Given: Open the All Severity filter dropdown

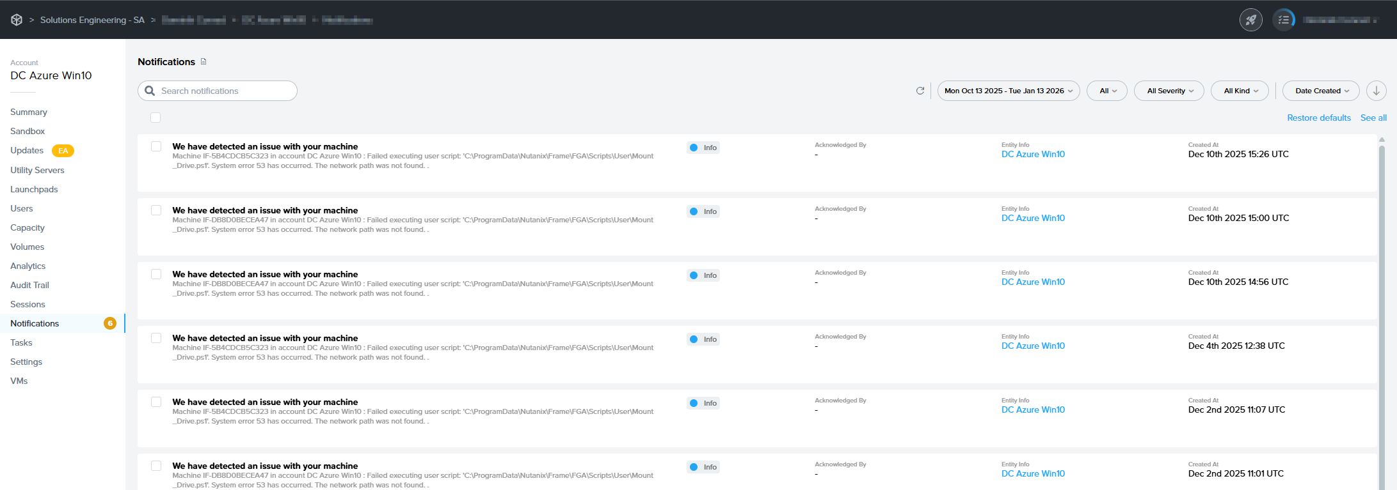Looking at the screenshot, I should pos(1169,91).
